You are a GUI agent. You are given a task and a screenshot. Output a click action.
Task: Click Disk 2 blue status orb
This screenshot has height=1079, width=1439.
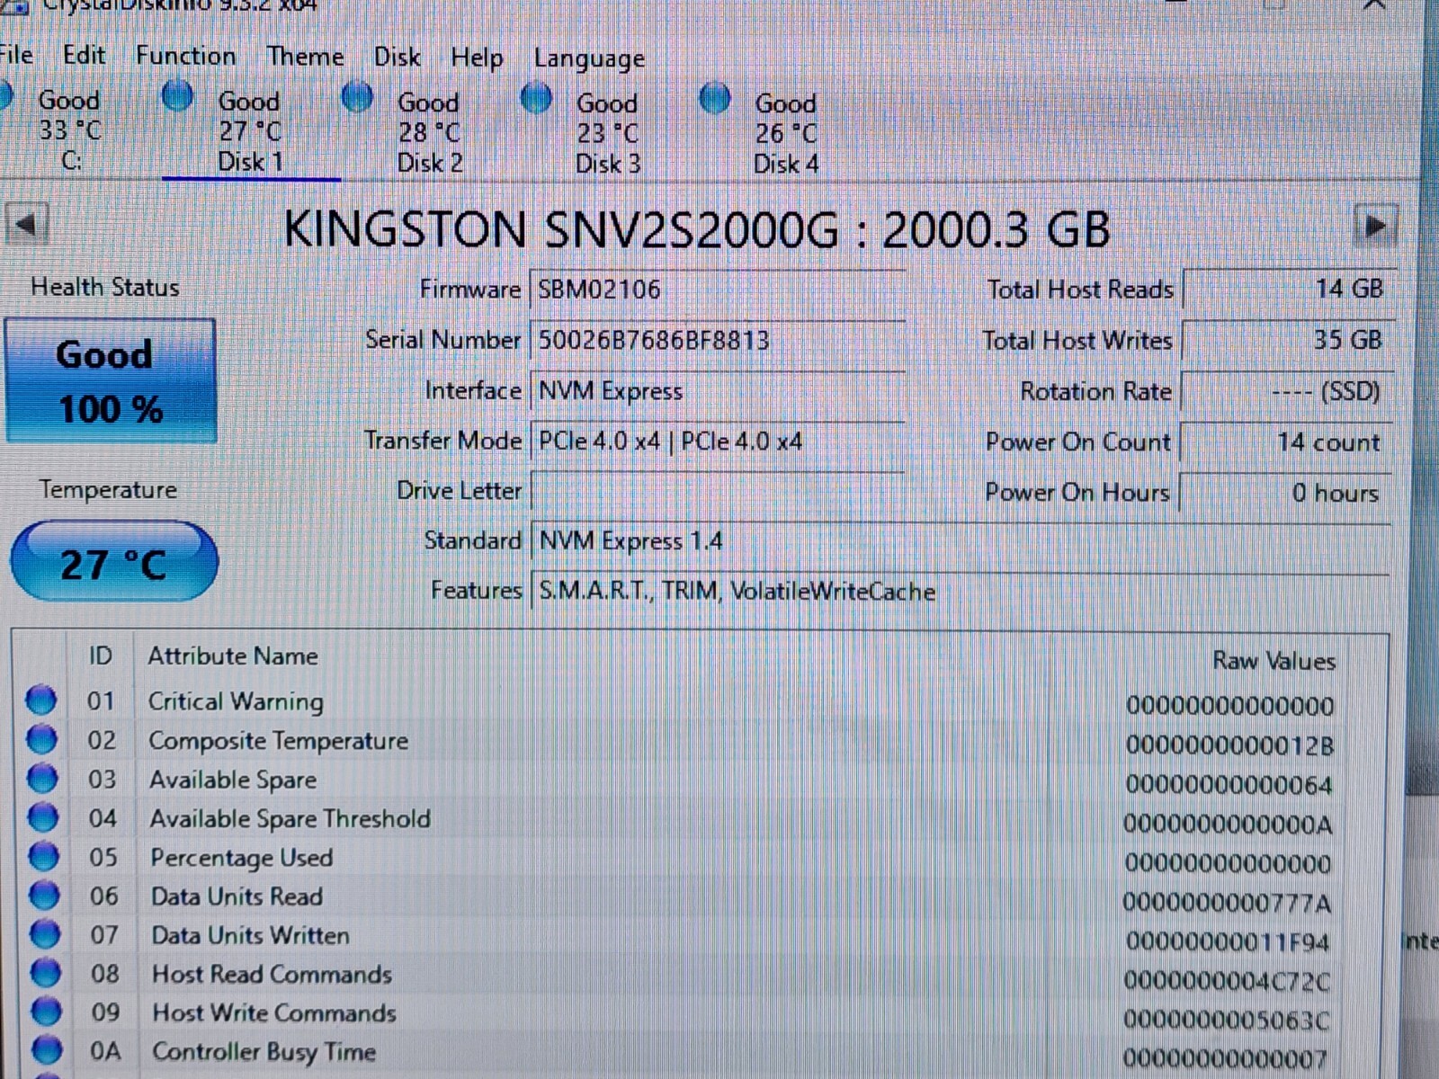click(358, 96)
